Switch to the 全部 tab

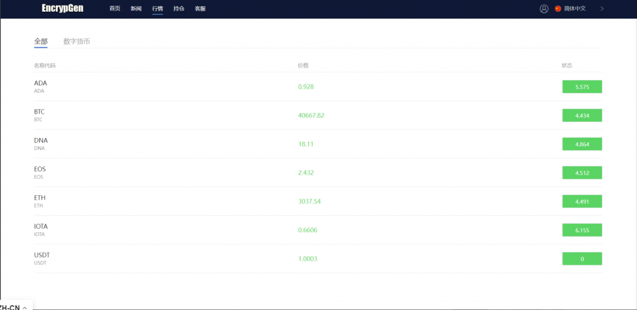(40, 42)
